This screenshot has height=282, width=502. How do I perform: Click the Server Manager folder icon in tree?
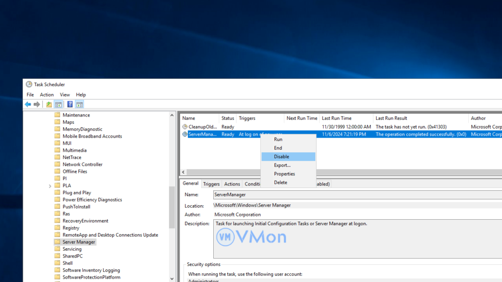57,242
